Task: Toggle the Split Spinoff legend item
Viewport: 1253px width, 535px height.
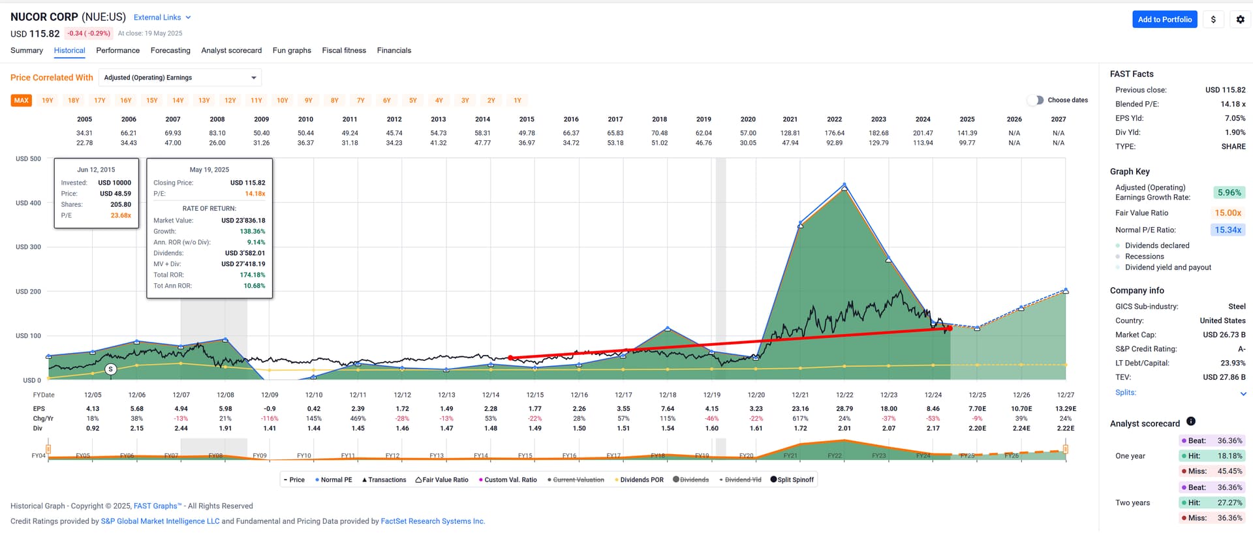Action: 792,480
